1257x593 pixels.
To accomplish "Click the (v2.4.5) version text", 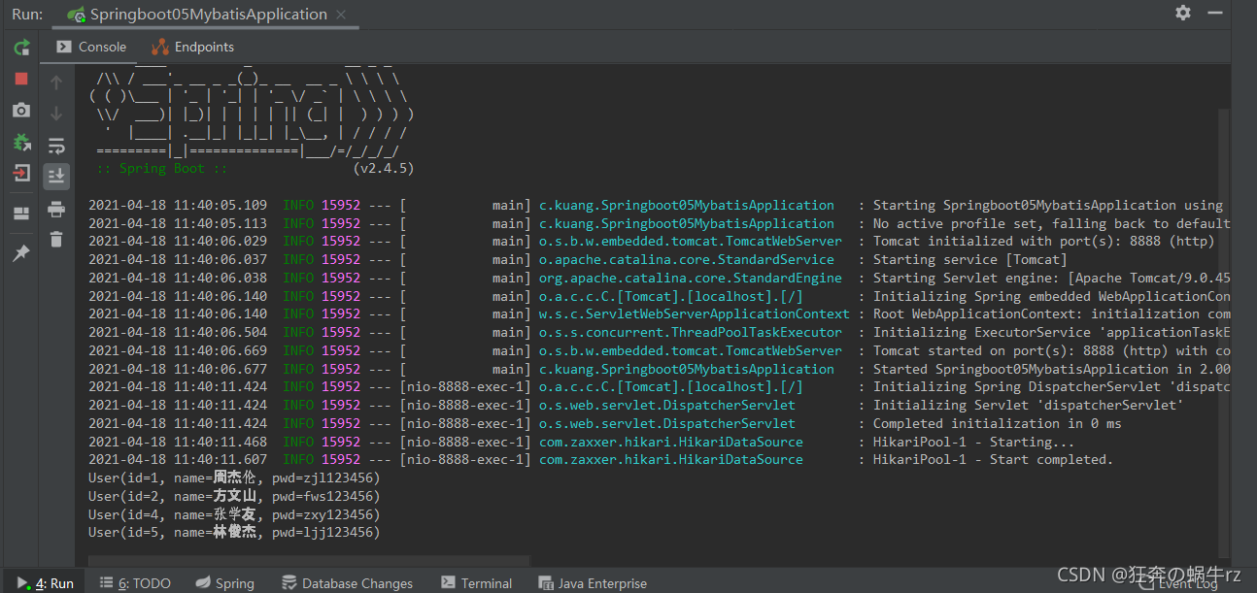I will (384, 168).
